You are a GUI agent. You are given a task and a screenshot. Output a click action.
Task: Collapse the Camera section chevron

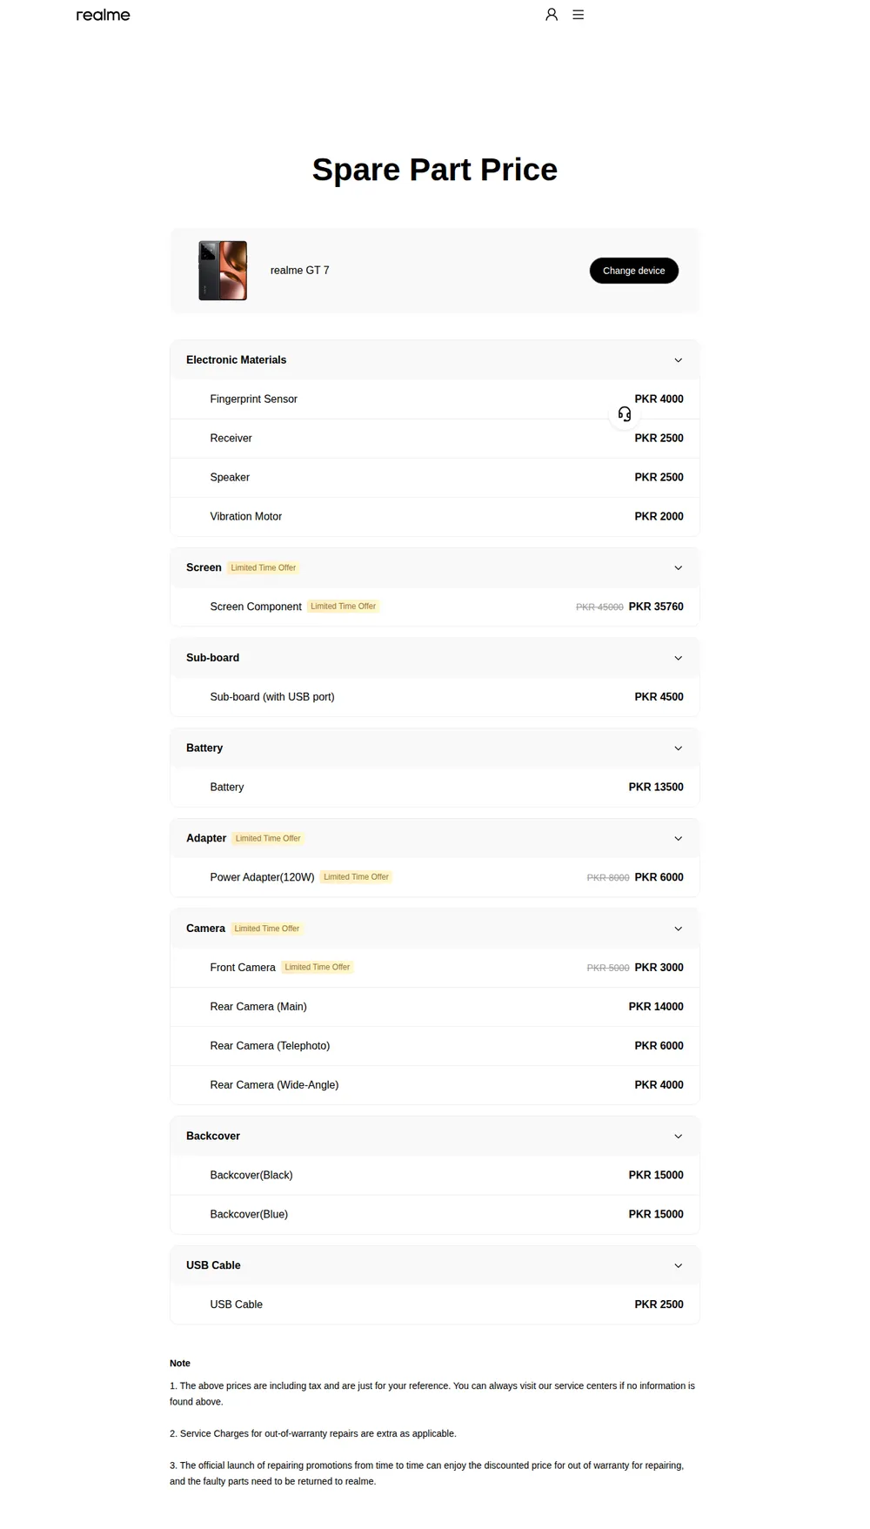[679, 929]
